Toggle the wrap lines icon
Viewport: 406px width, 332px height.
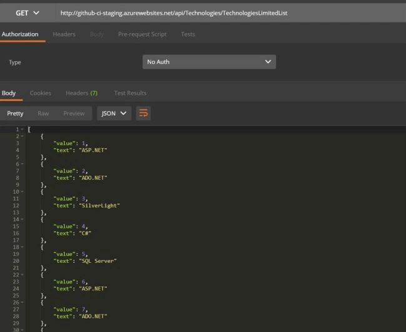tap(144, 113)
